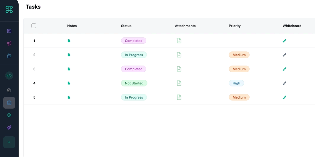Open the robot bot sidebar icon
The image size is (315, 157).
(x=9, y=55)
